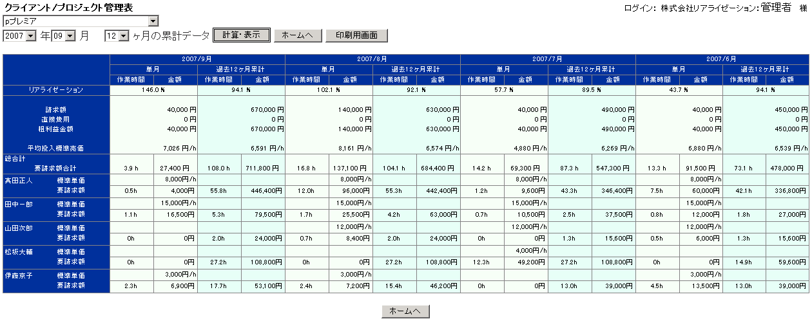Click the 松坂大輔 row label
Viewport: 812px width, 328px height.
(18, 252)
